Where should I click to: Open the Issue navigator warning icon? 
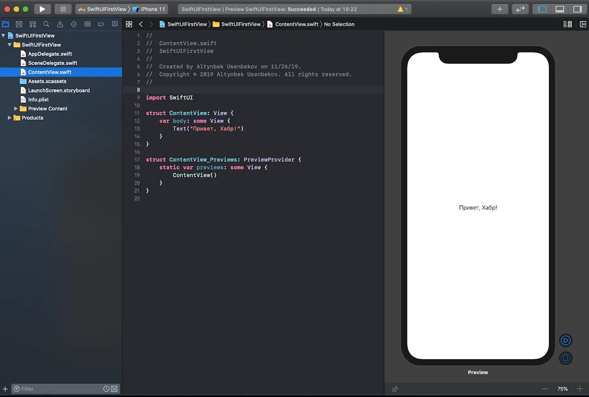click(60, 24)
